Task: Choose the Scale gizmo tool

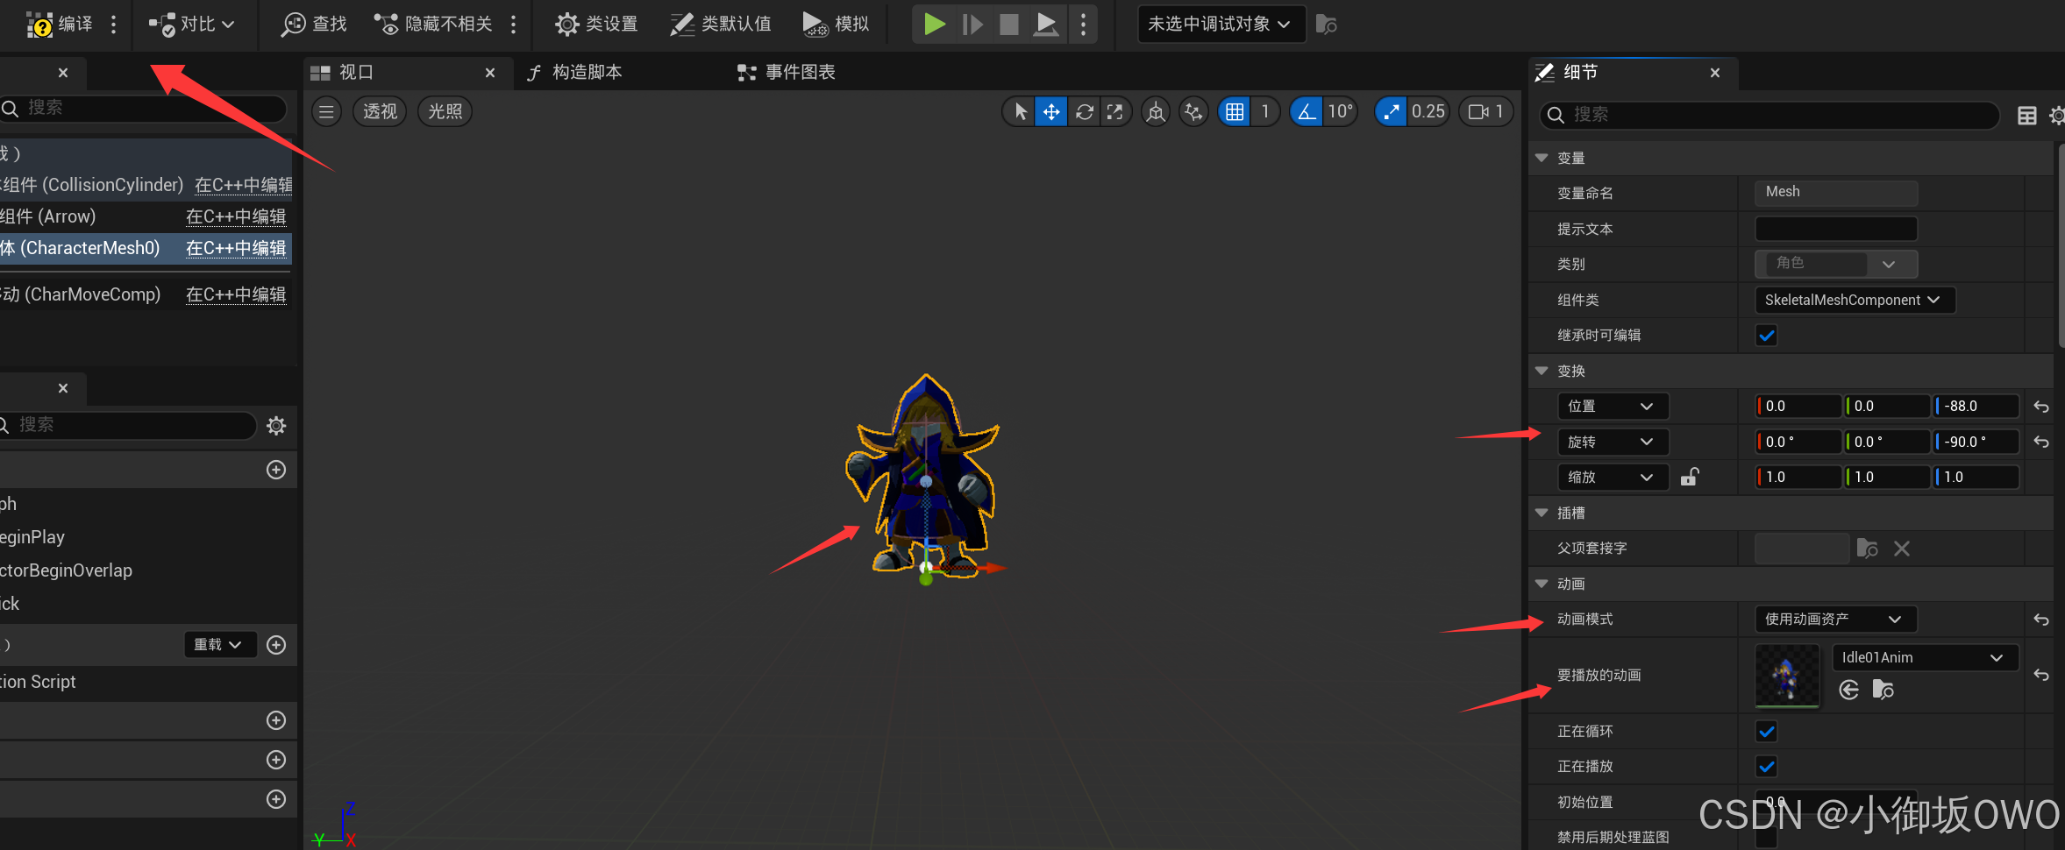Action: 1114,111
